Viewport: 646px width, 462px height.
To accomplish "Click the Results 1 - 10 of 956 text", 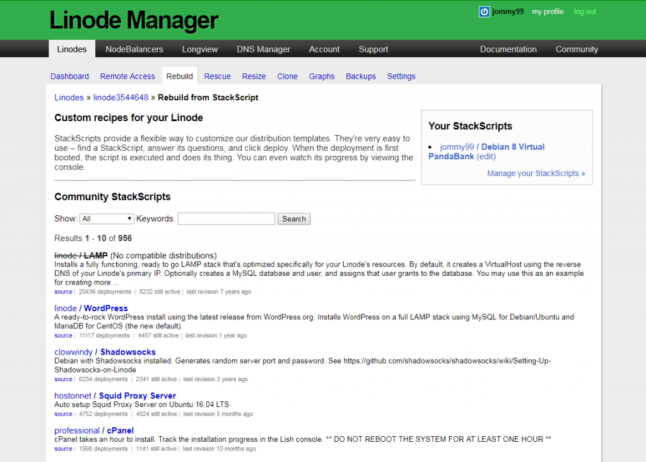I will 93,238.
